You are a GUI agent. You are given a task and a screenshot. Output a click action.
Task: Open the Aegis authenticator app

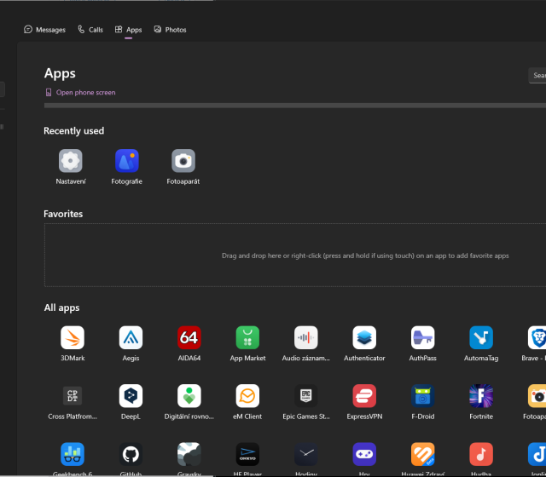click(x=131, y=338)
